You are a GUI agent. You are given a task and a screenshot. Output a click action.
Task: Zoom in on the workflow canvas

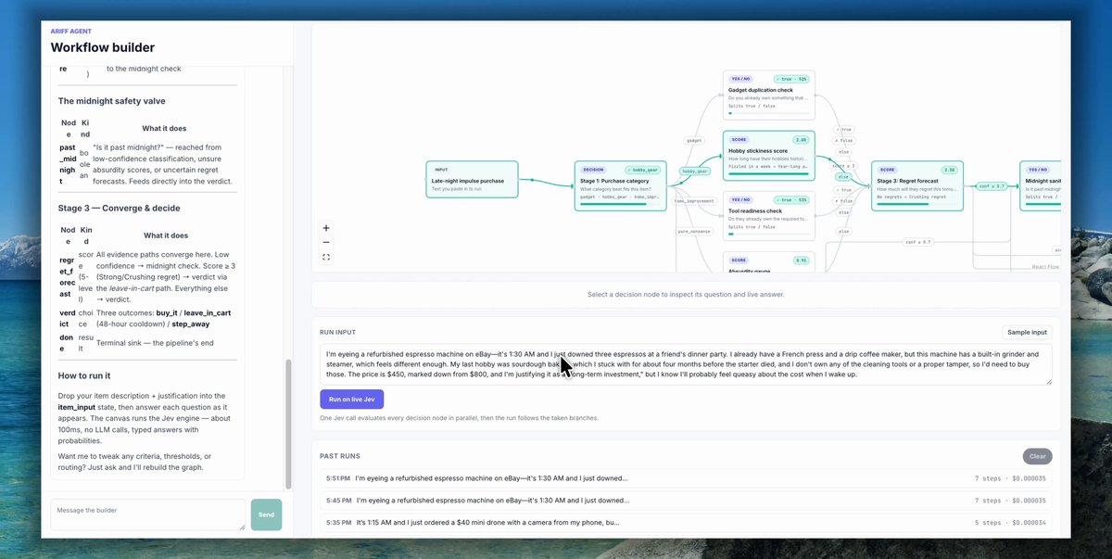coord(326,227)
